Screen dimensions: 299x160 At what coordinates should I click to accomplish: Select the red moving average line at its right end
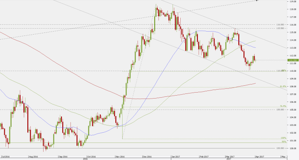pyautogui.click(x=255, y=83)
